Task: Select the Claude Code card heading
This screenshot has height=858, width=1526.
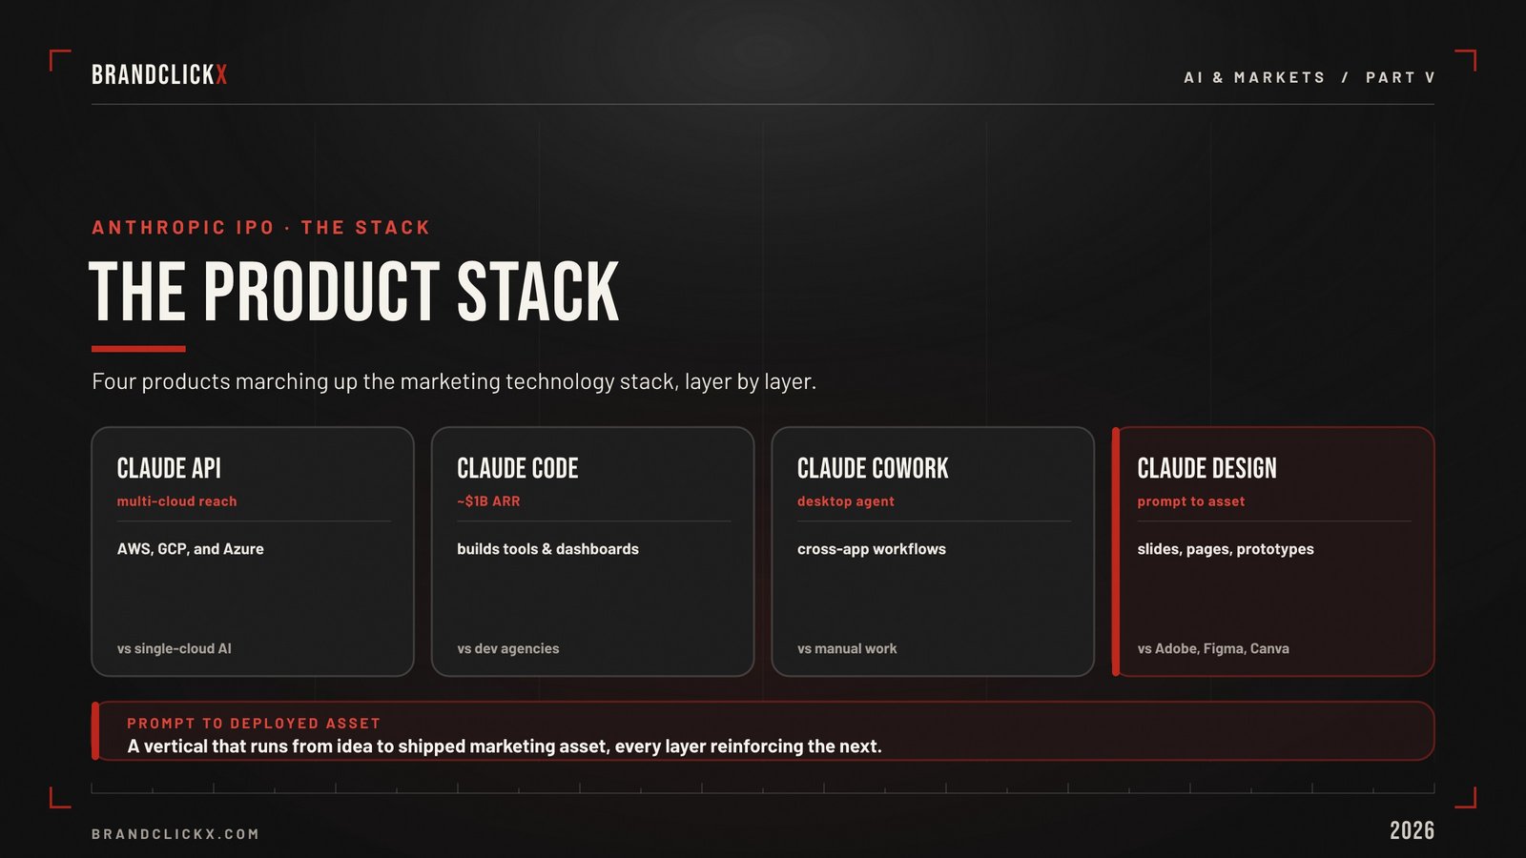Action: pyautogui.click(x=518, y=468)
